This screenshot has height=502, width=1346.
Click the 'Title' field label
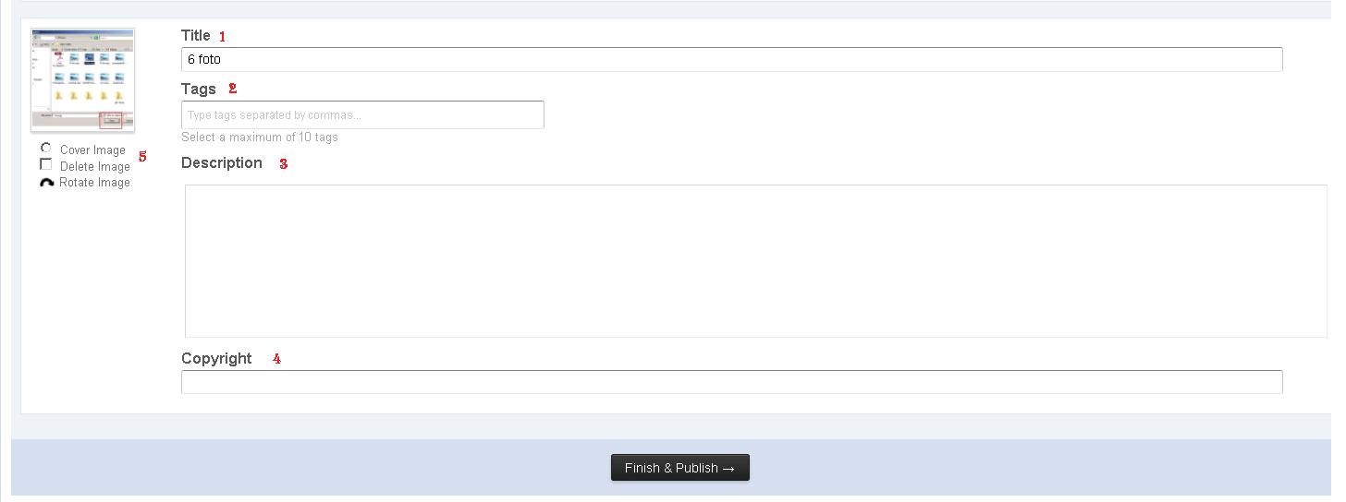pos(196,35)
